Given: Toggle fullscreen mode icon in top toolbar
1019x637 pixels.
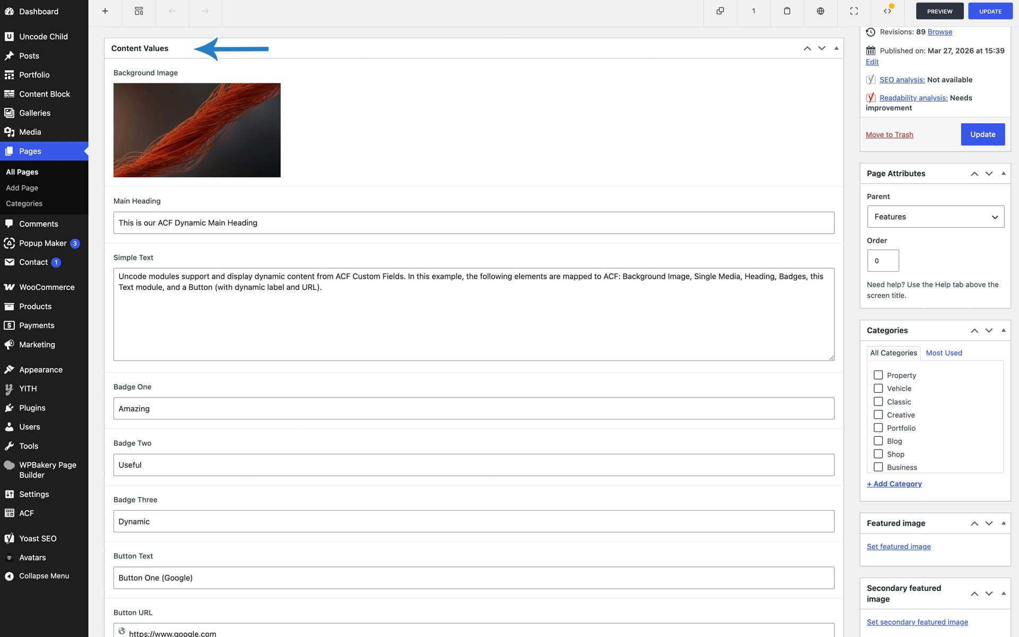Looking at the screenshot, I should 854,11.
